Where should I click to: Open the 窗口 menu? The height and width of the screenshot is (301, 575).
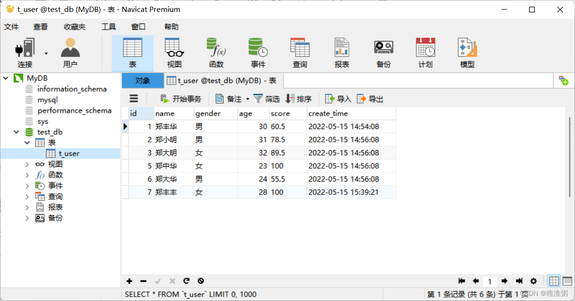(x=138, y=27)
